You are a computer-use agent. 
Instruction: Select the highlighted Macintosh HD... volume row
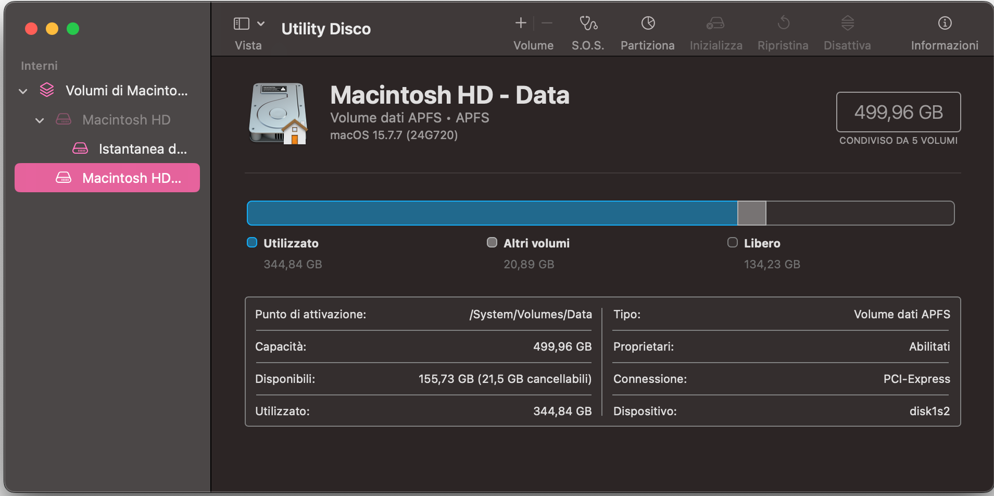(x=107, y=178)
